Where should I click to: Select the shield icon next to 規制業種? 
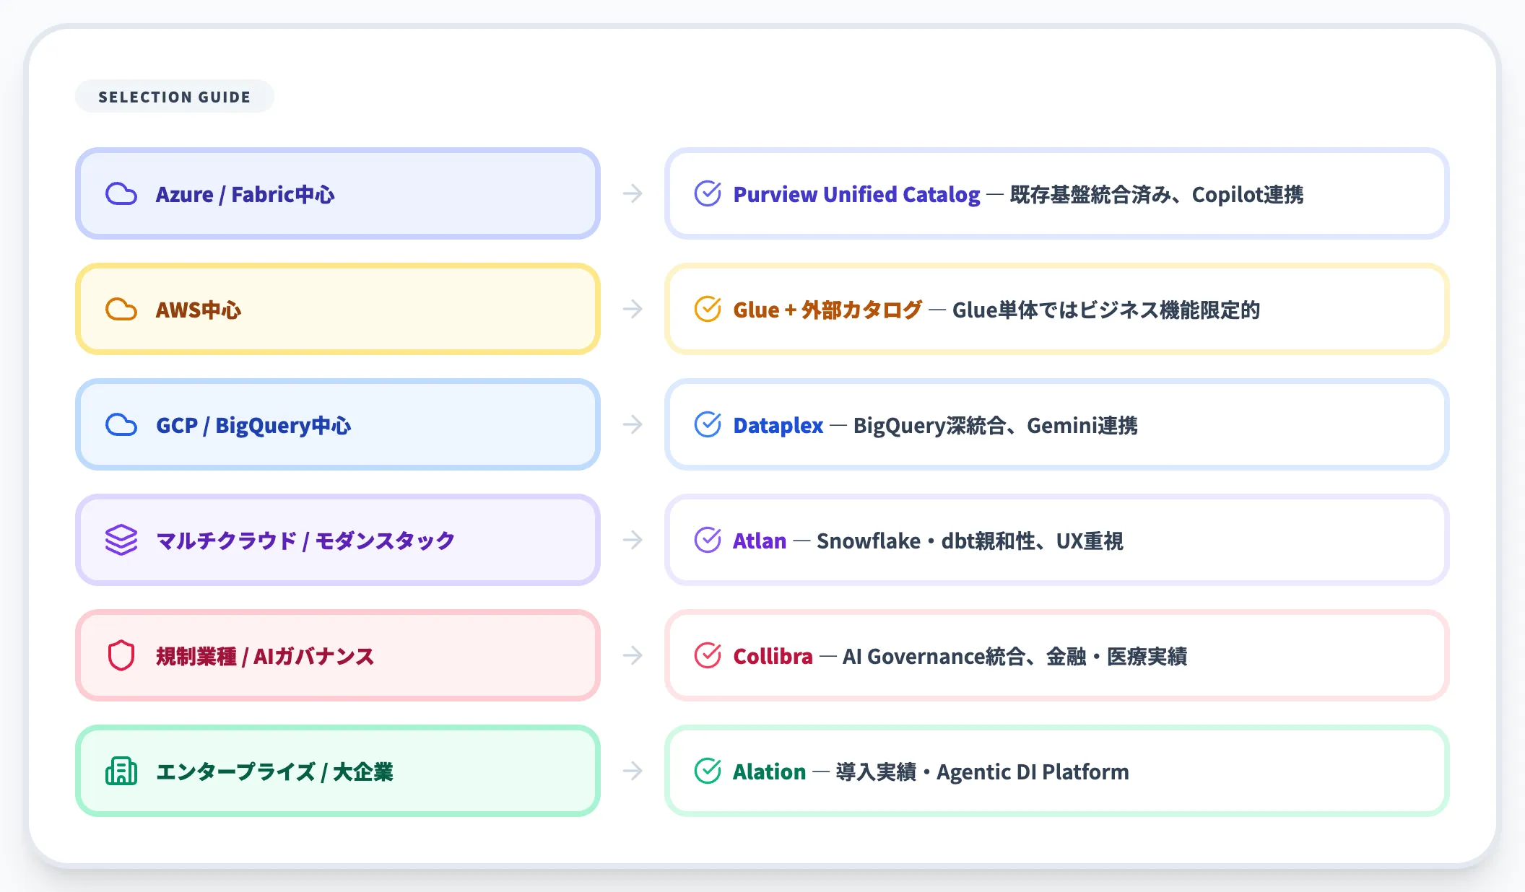121,656
